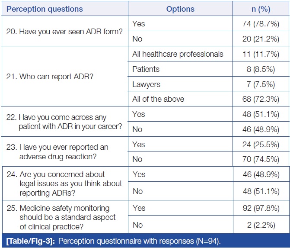The image size is (290, 248).
Task: Click the "68 (72.3%)" value cell
Action: [x=261, y=99]
